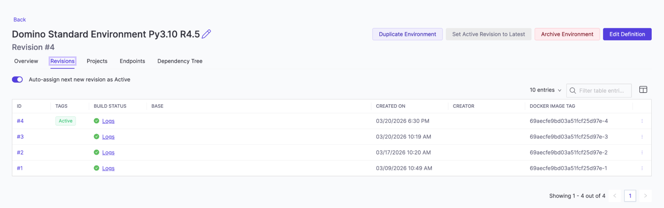The image size is (664, 208).
Task: Click the CREATED ON column header
Action: click(391, 106)
